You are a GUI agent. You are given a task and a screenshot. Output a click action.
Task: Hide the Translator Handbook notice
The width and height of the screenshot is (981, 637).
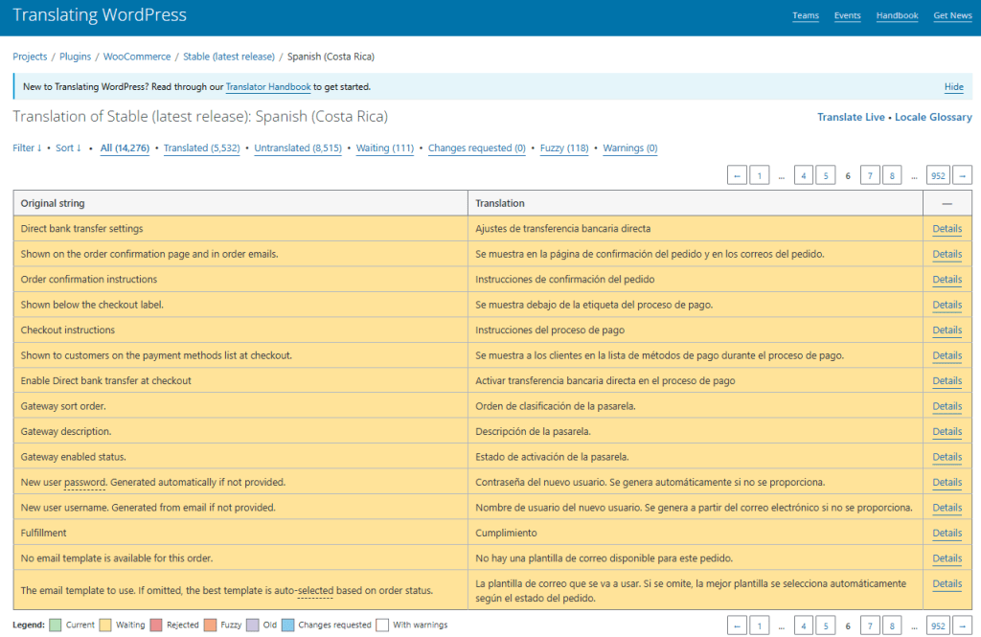(x=953, y=87)
